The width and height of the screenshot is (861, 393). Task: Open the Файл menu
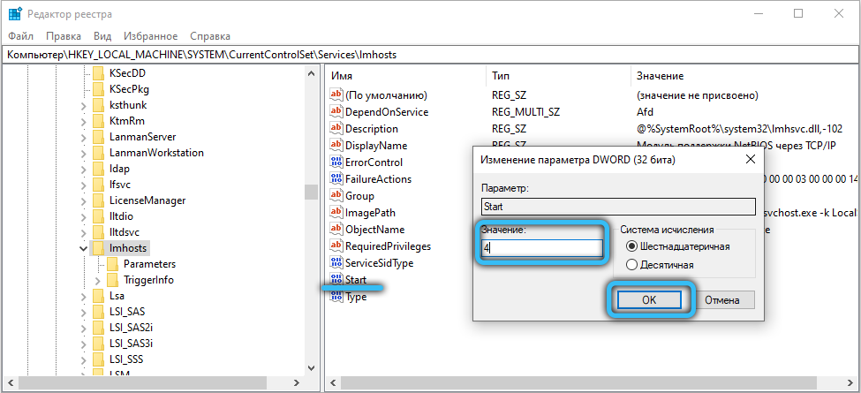[20, 36]
